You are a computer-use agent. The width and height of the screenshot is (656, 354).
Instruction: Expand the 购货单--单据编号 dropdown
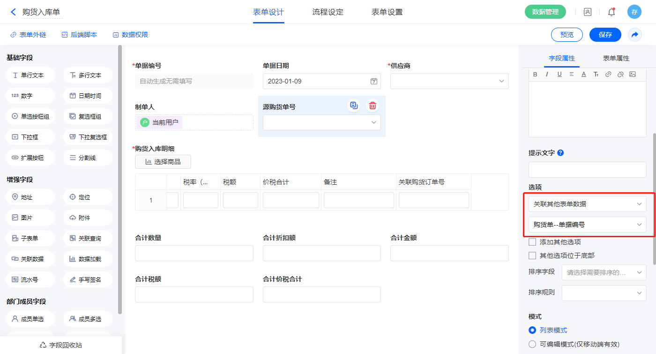pyautogui.click(x=587, y=225)
